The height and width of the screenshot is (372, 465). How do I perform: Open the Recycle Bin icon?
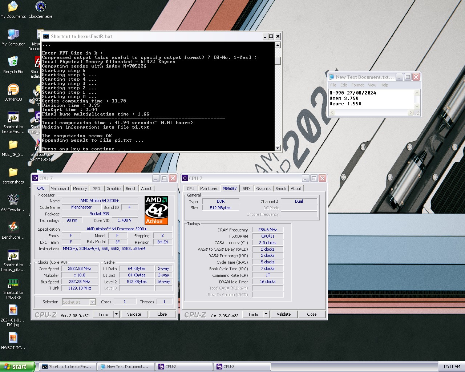(13, 65)
